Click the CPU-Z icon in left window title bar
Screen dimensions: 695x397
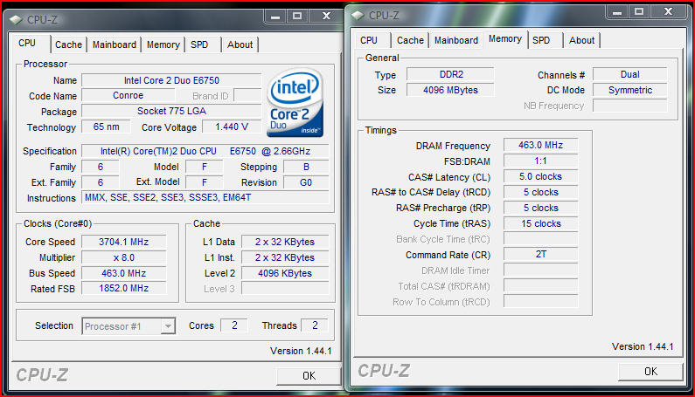16,19
